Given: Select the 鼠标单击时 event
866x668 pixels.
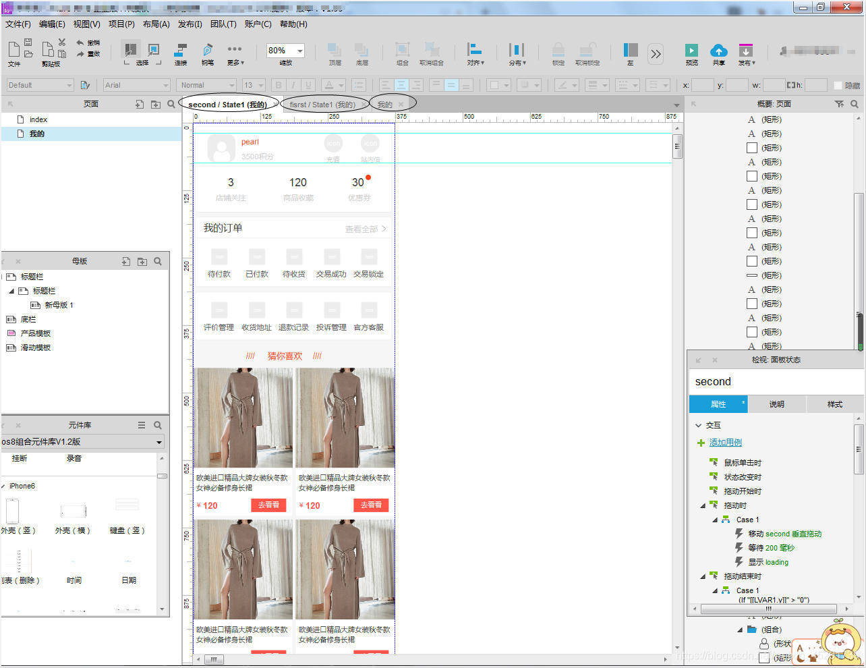Looking at the screenshot, I should tap(743, 463).
